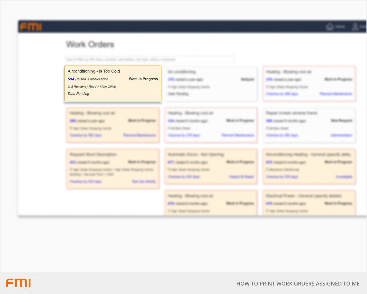367x294 pixels.
Task: Open the Request Short Description work order card
Action: (x=93, y=154)
